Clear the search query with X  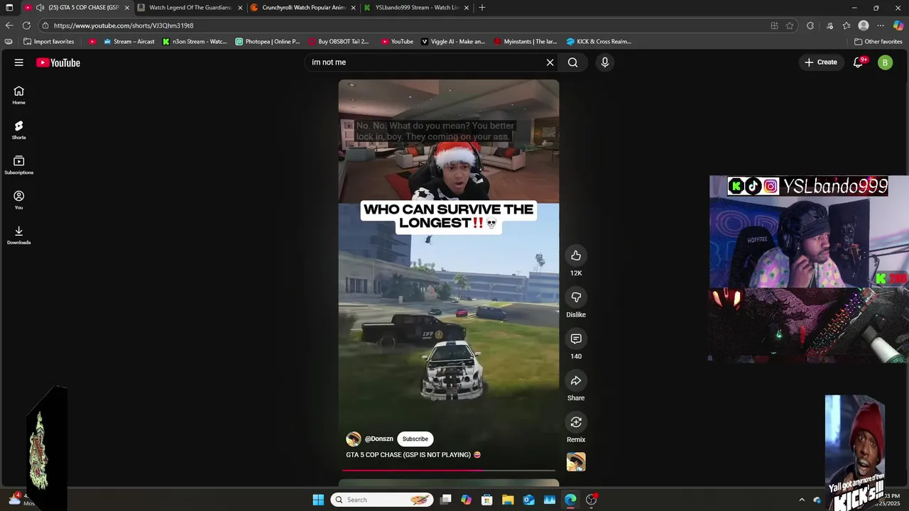click(x=550, y=62)
